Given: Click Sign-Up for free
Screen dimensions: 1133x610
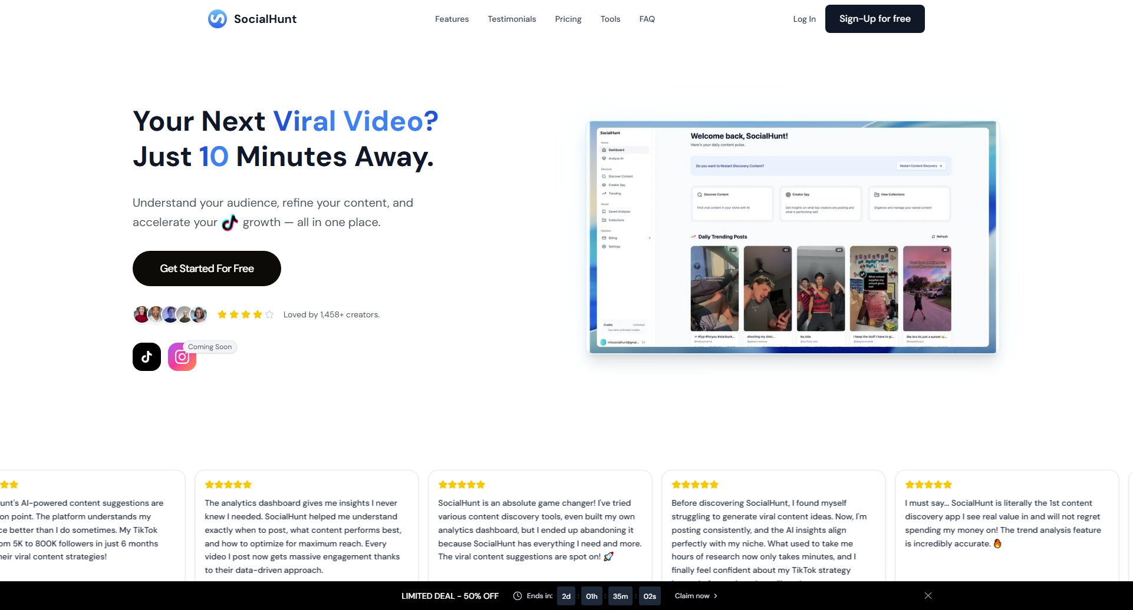Looking at the screenshot, I should tap(875, 18).
